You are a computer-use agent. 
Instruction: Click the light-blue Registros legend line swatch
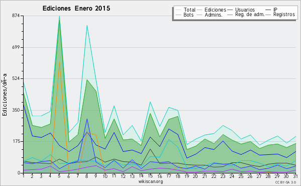point(268,15)
